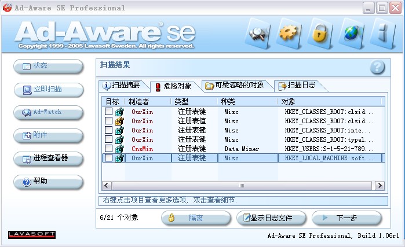This screenshot has height=247, width=405.
Task: Start a scan with 立即扫描
Action: click(x=49, y=90)
